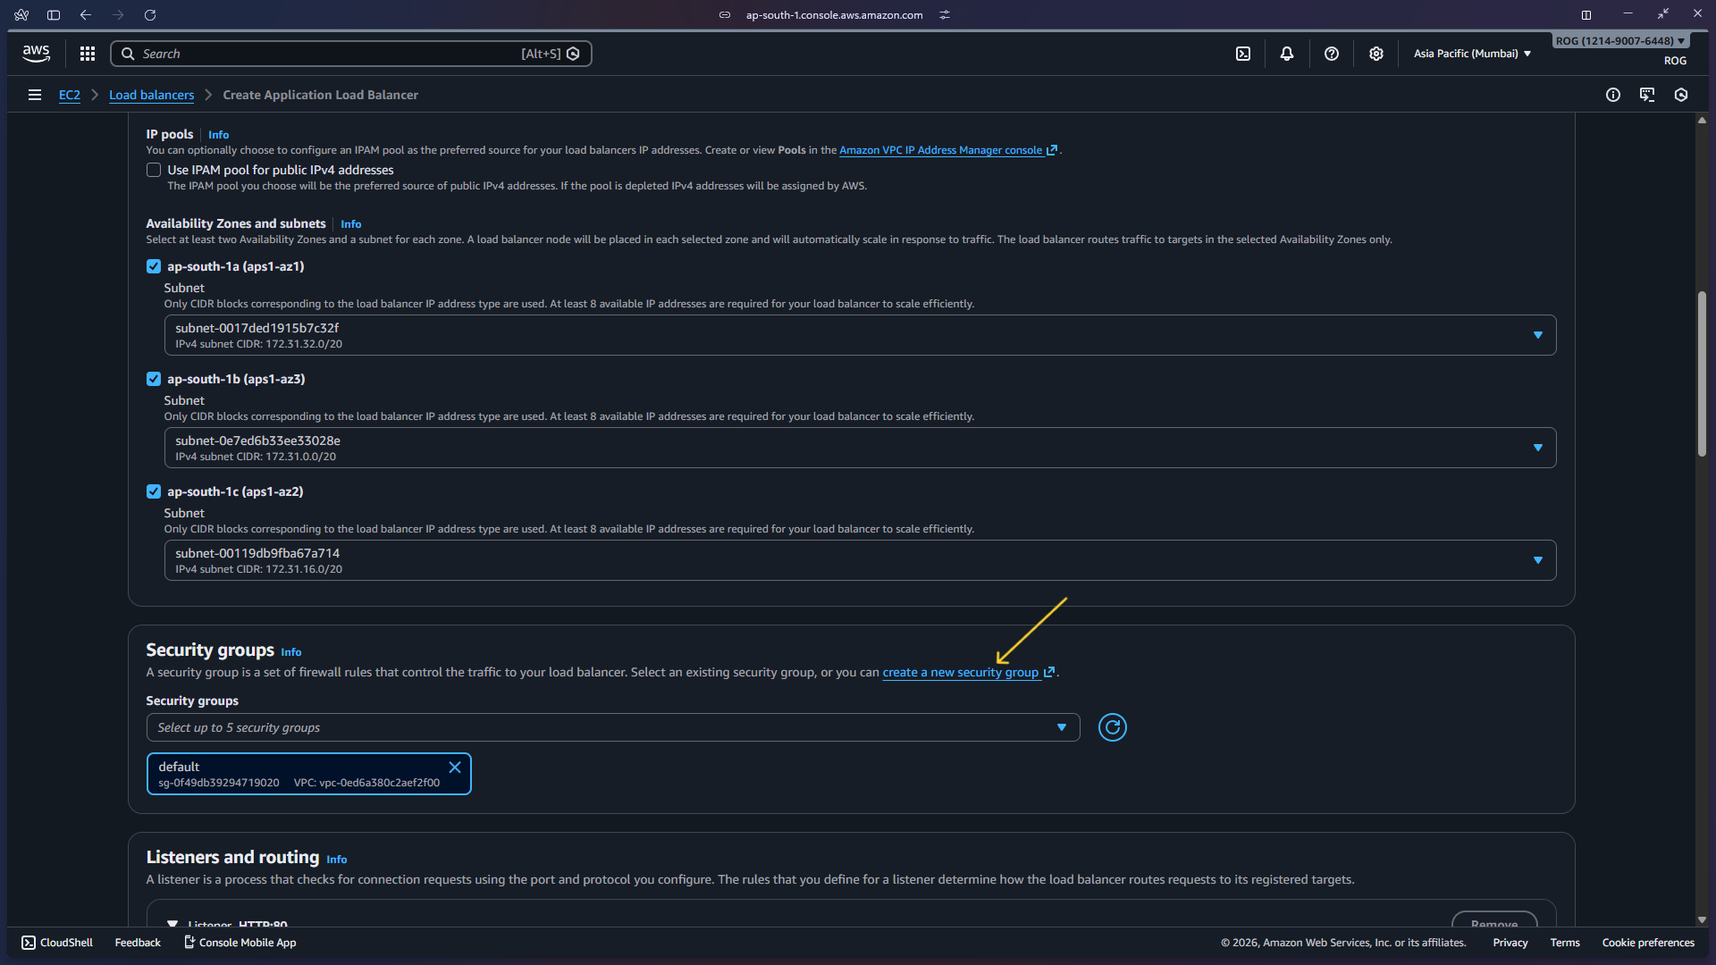
Task: Click the AWS logo to go home
Action: pos(36,54)
